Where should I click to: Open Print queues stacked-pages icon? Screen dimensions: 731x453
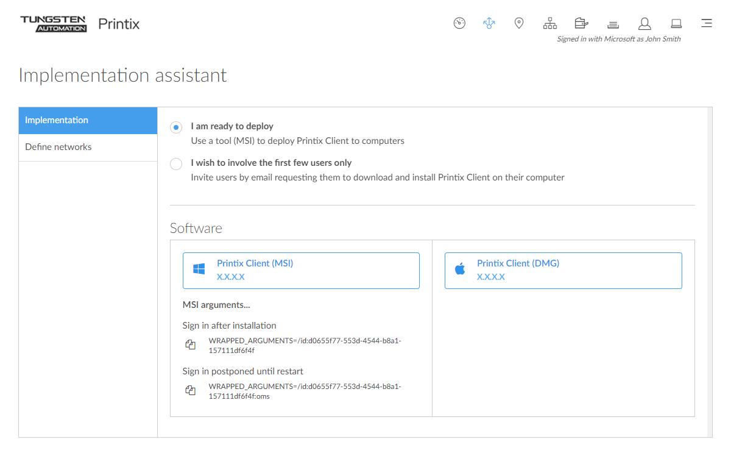coord(613,24)
